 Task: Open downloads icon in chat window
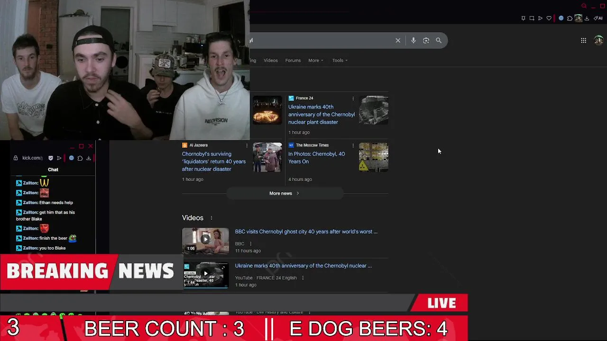pos(89,158)
